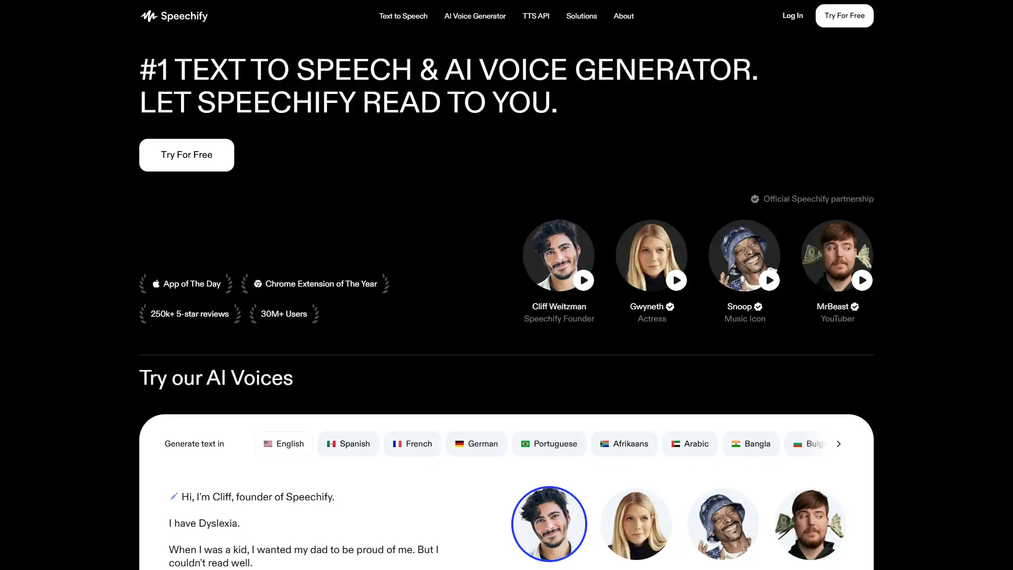This screenshot has height=570, width=1013.
Task: Click Try For Free hero button
Action: (x=186, y=155)
